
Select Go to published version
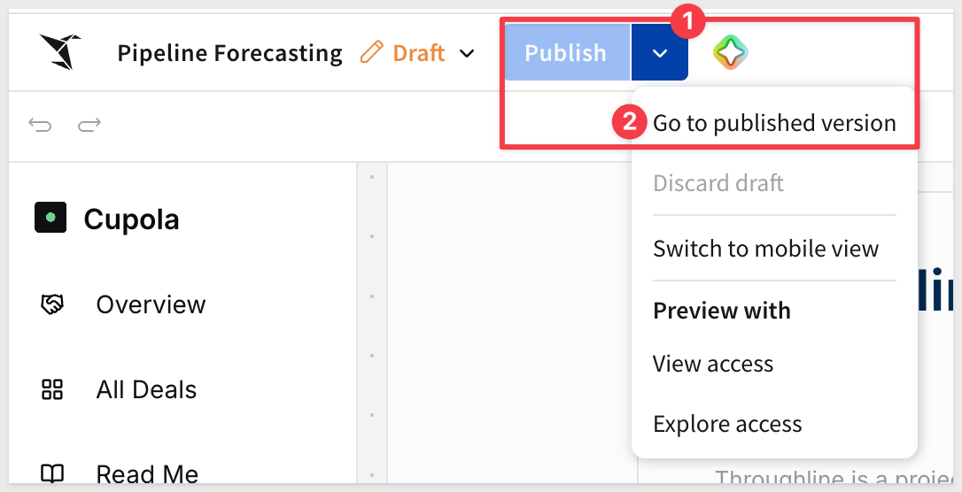click(x=774, y=123)
